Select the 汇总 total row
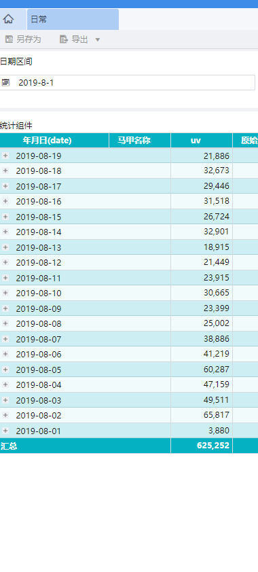The image size is (258, 572). pos(129,446)
